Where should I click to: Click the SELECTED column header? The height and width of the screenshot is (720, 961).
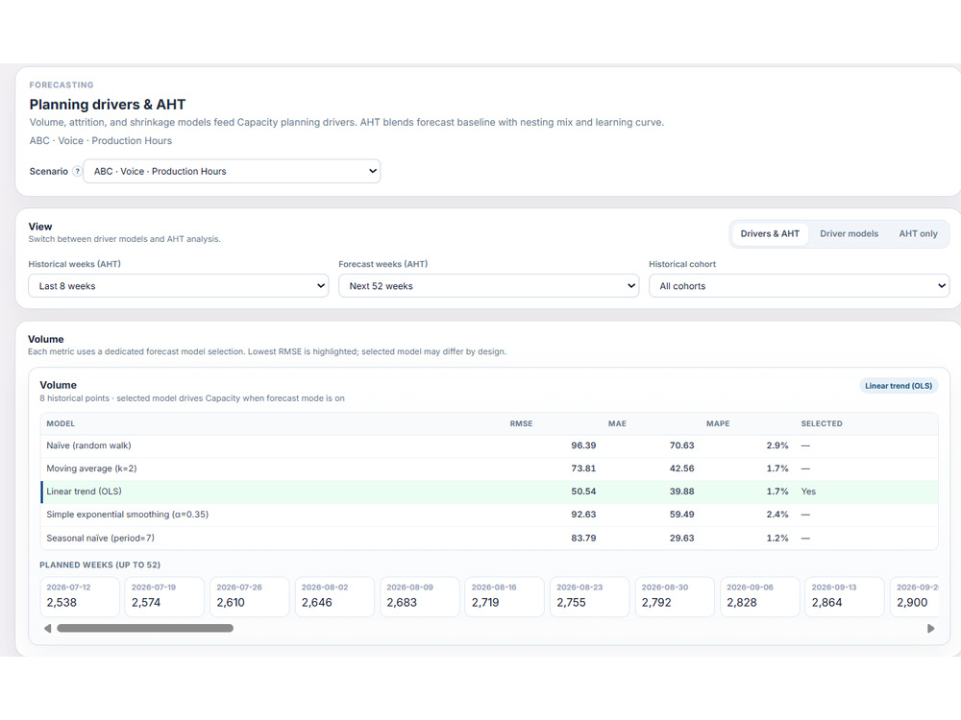click(822, 423)
